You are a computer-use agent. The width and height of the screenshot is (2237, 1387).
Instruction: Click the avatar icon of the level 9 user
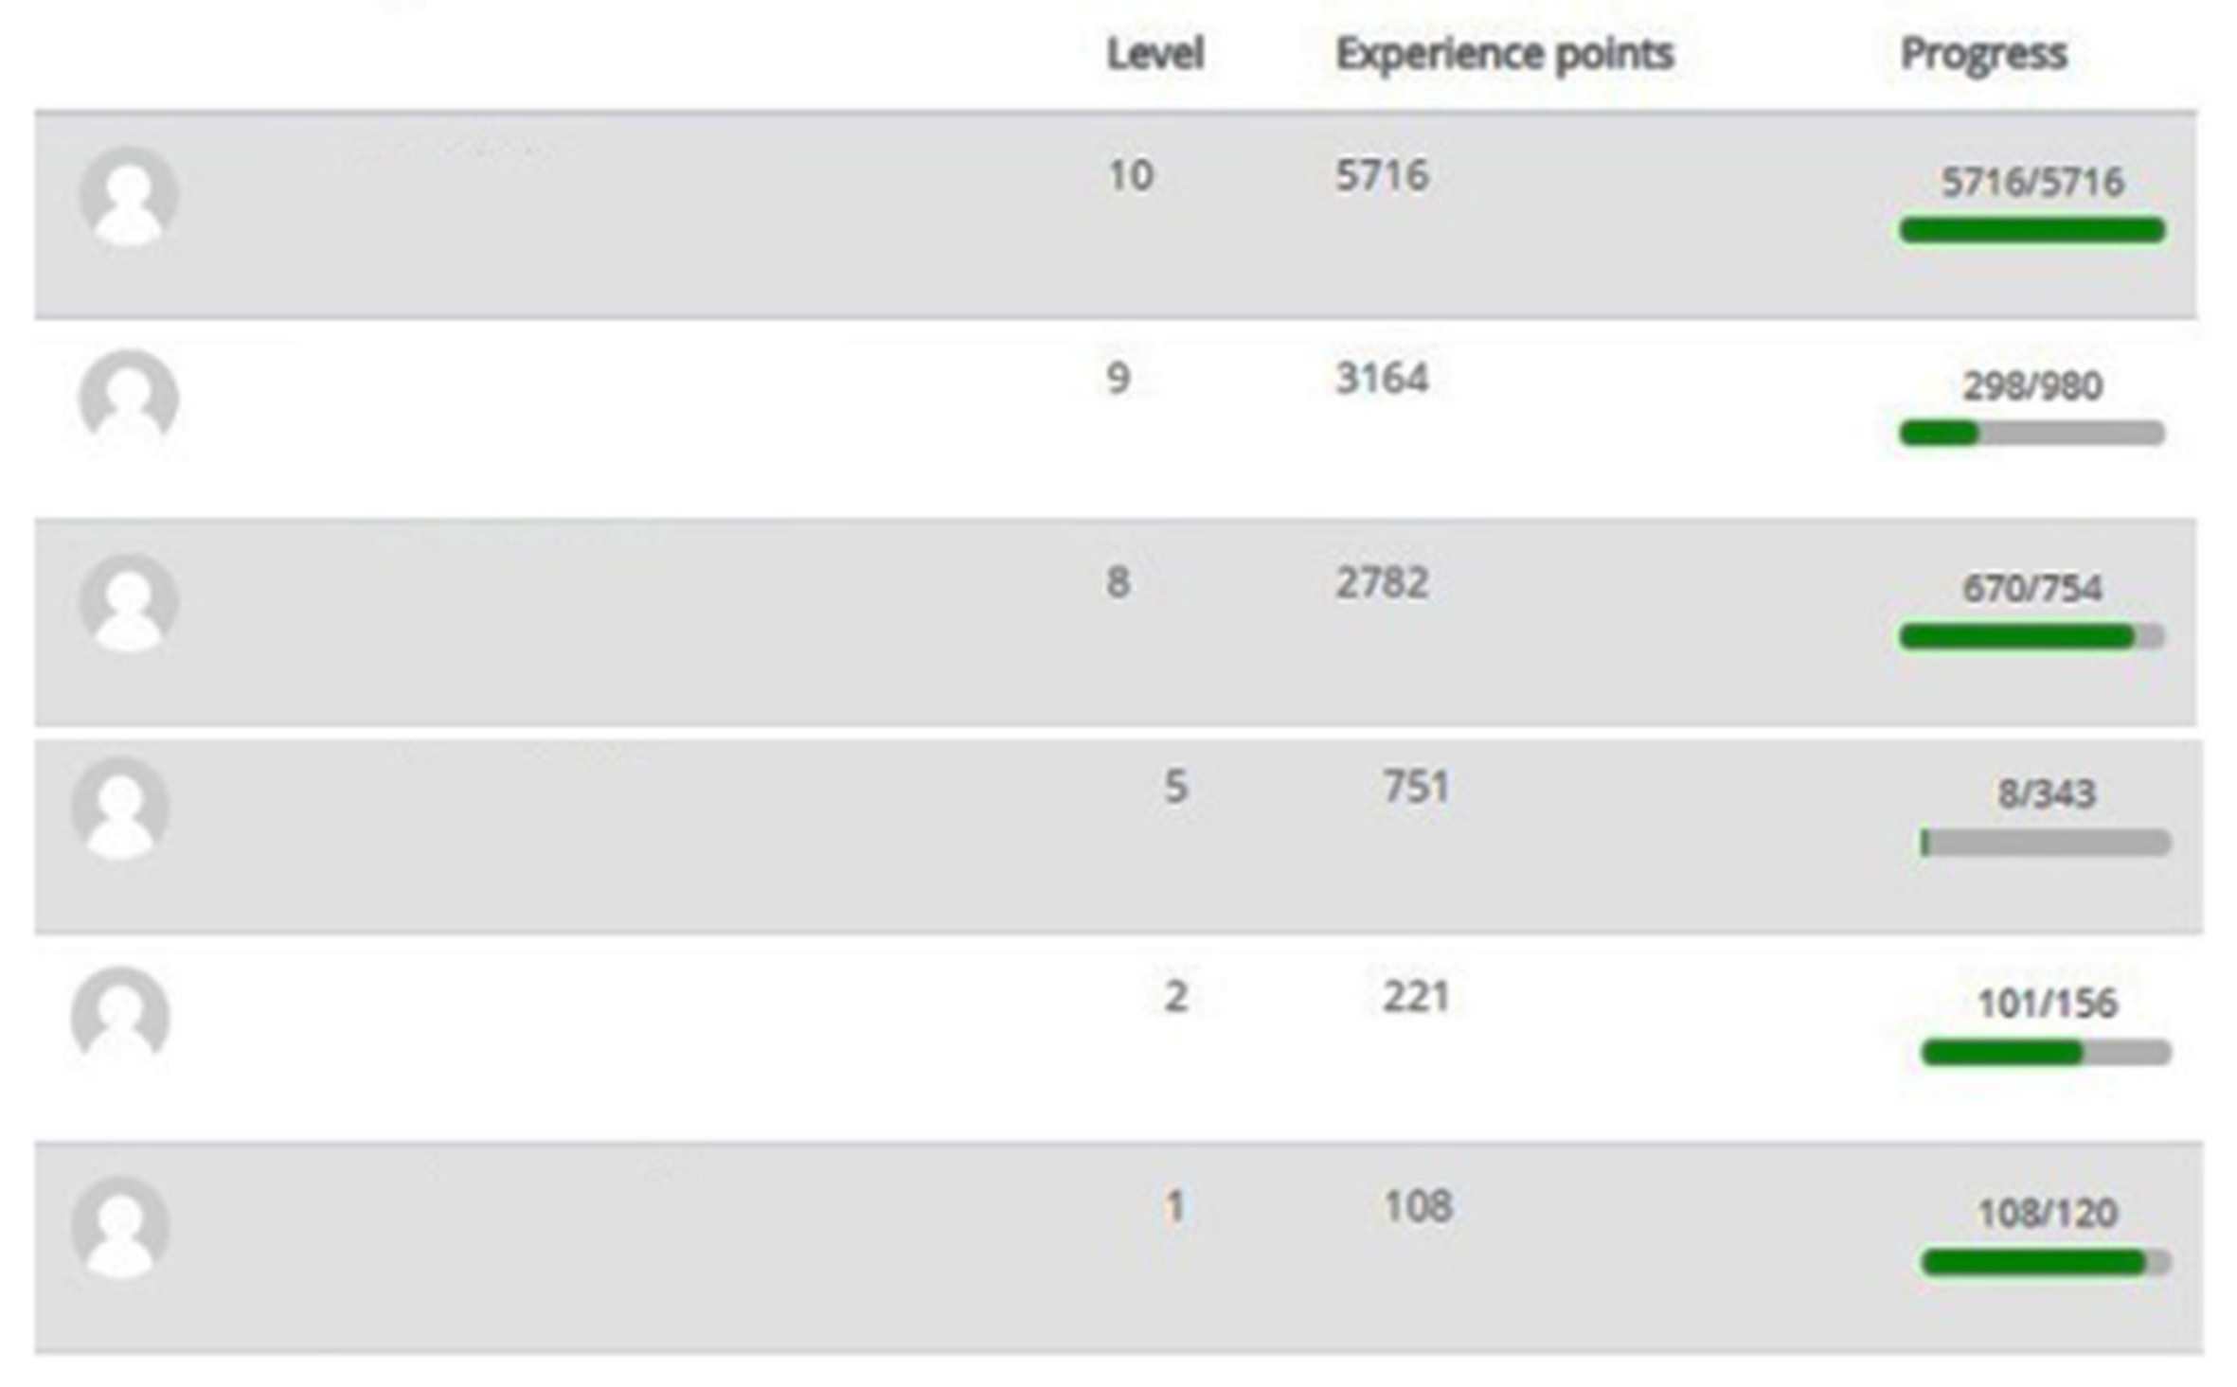[x=129, y=399]
